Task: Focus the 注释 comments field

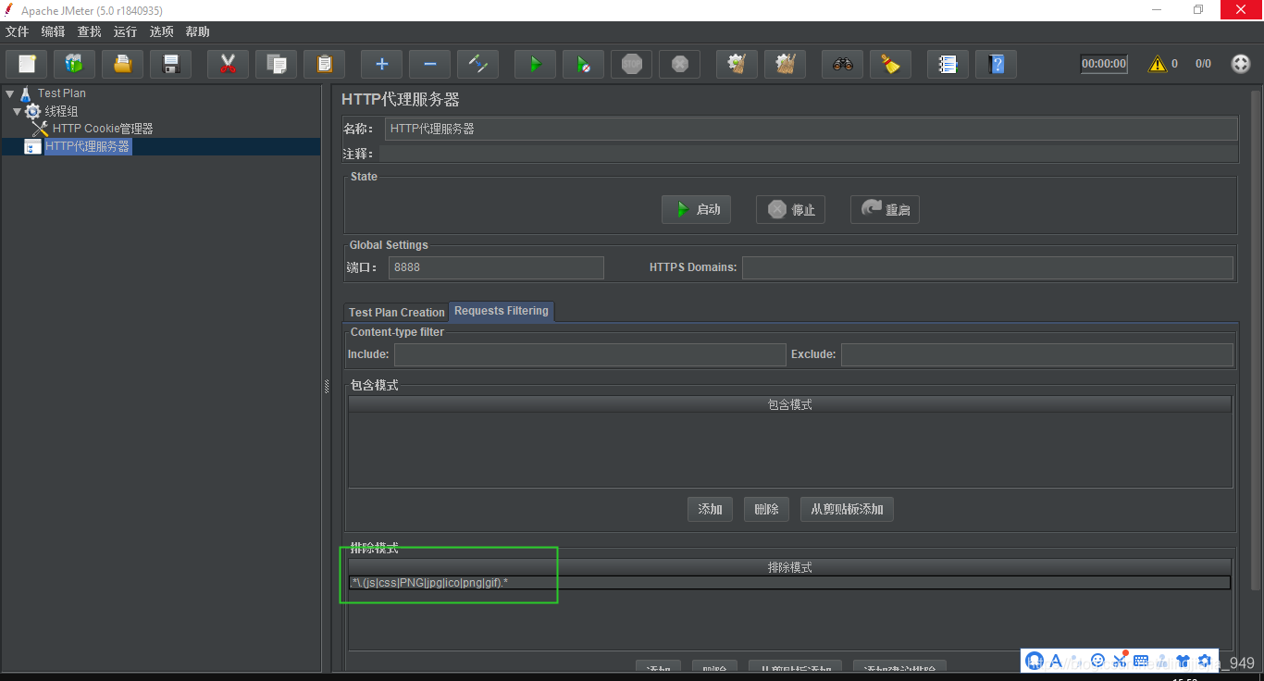Action: pos(808,154)
